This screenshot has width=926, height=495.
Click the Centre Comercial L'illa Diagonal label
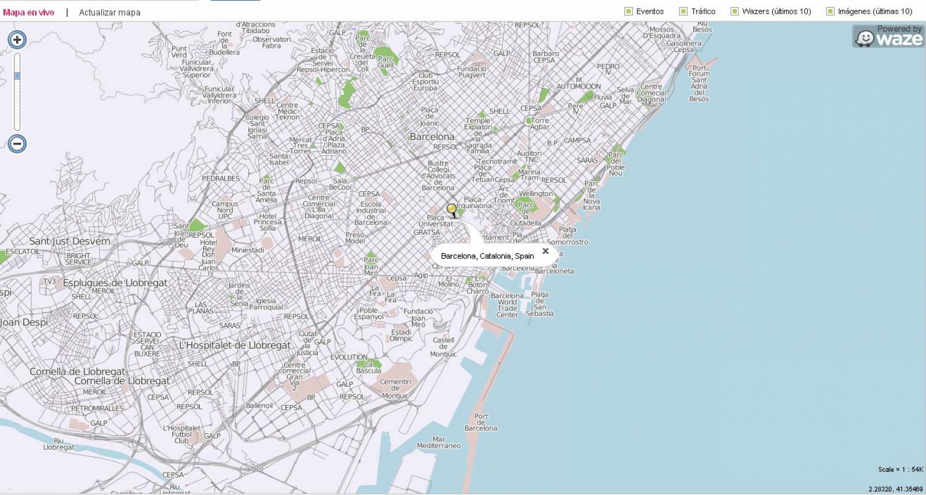319,206
